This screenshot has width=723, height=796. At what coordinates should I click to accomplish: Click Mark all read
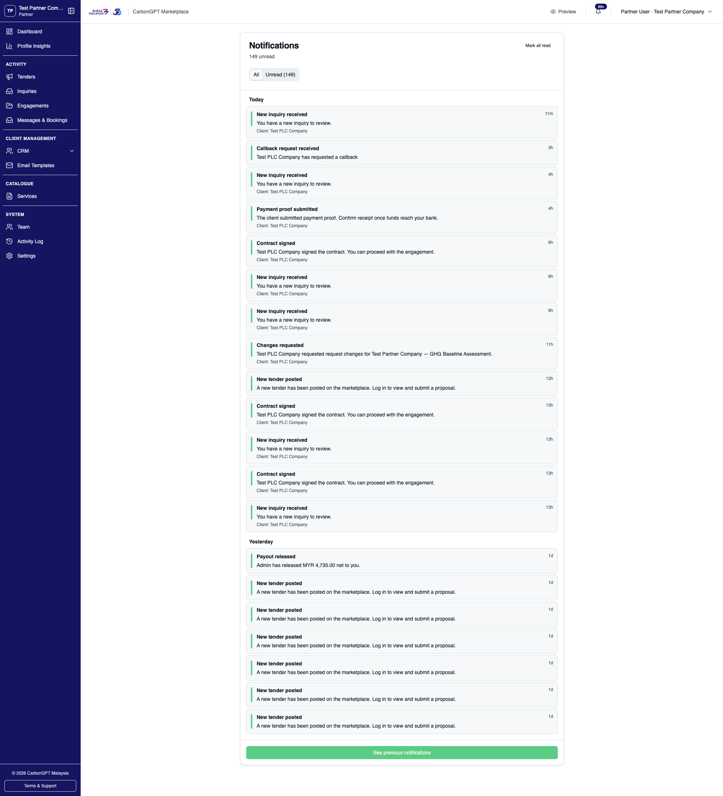tap(538, 45)
